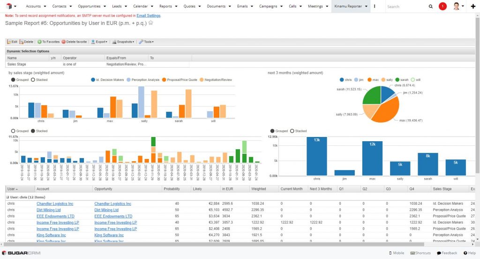Image resolution: width=480 pixels, height=259 pixels.
Task: Open the Tools dropdown
Action: [146, 42]
